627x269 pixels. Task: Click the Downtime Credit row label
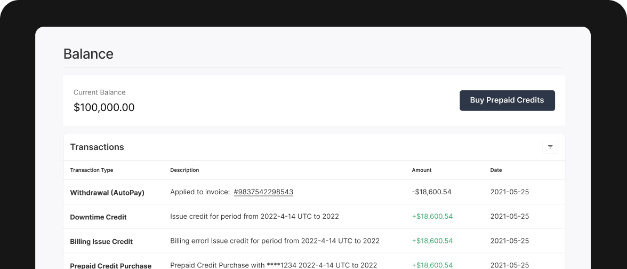click(x=98, y=217)
